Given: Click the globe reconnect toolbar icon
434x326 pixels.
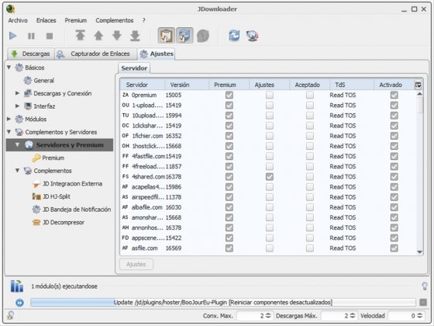Looking at the screenshot, I should (253, 36).
